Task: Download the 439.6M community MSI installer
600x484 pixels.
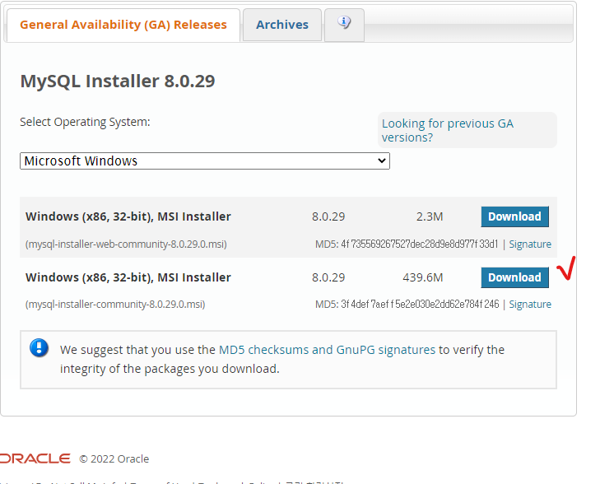Action: [x=514, y=277]
